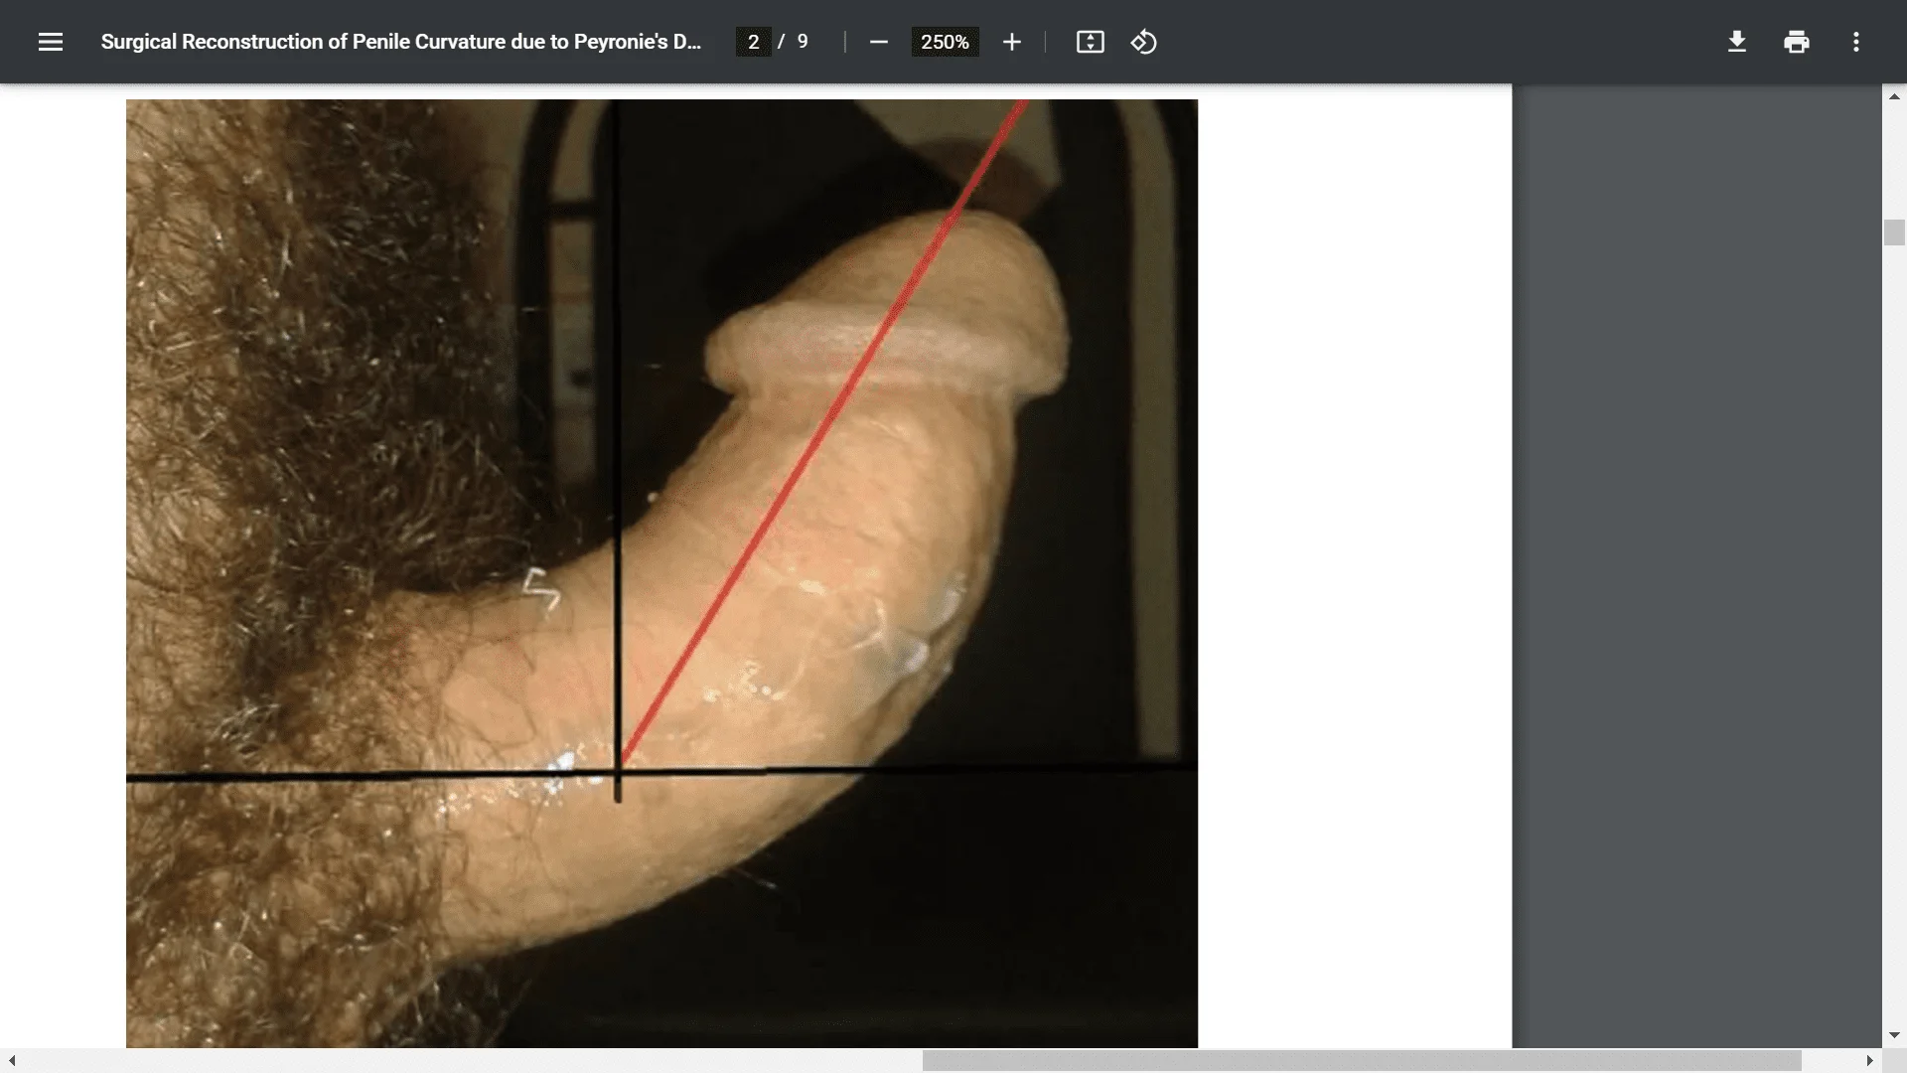Zoom in with the plus button
This screenshot has width=1907, height=1073.
(x=1011, y=42)
